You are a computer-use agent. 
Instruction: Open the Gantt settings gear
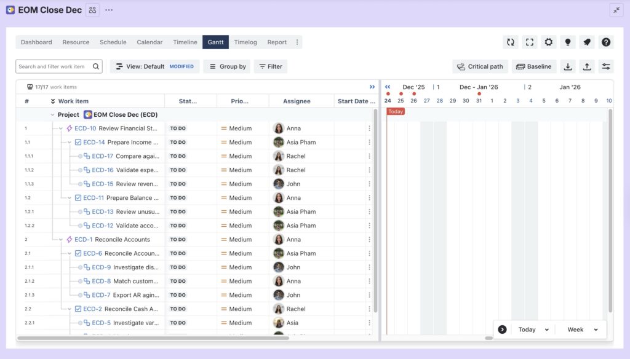(x=548, y=42)
